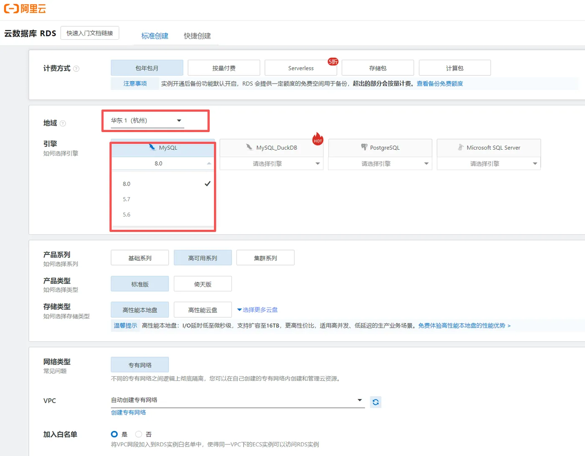
Task: Select the PostgreSQL engine card
Action: (380, 148)
